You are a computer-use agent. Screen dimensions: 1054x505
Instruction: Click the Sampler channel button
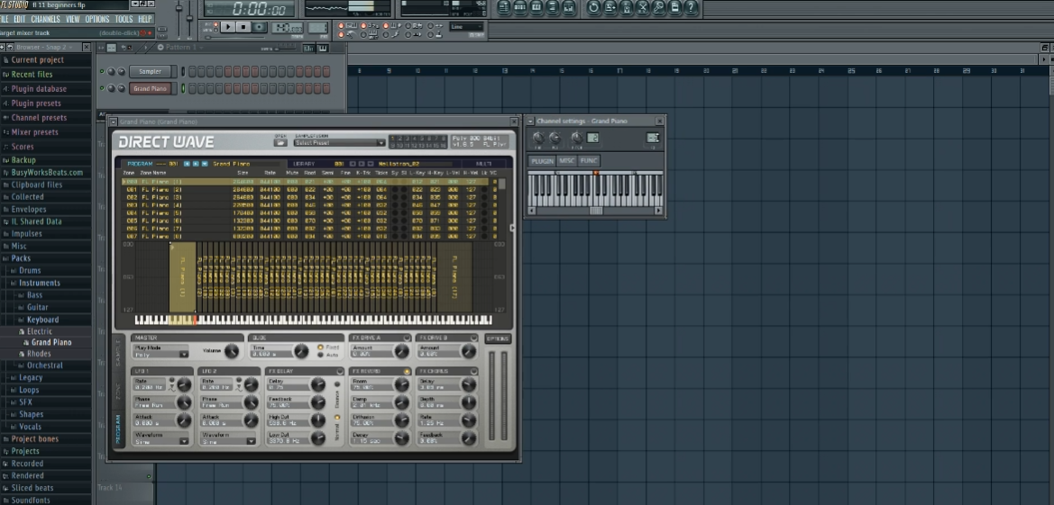click(x=150, y=71)
